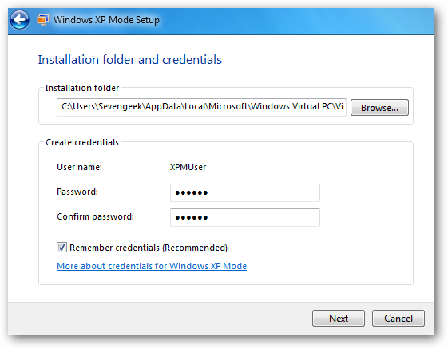The width and height of the screenshot is (448, 349).
Task: Click the Remember credentials (Recommended) label
Action: tap(149, 248)
